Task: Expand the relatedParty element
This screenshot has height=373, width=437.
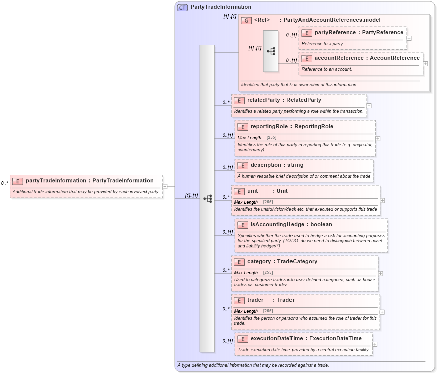Action: click(x=369, y=106)
